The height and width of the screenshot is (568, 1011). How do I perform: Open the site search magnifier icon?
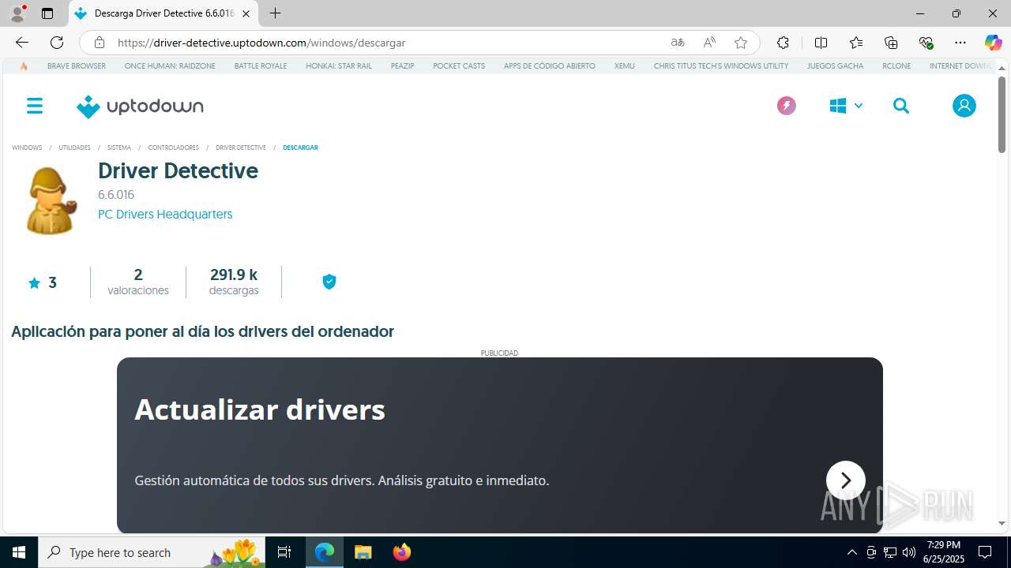click(x=901, y=106)
